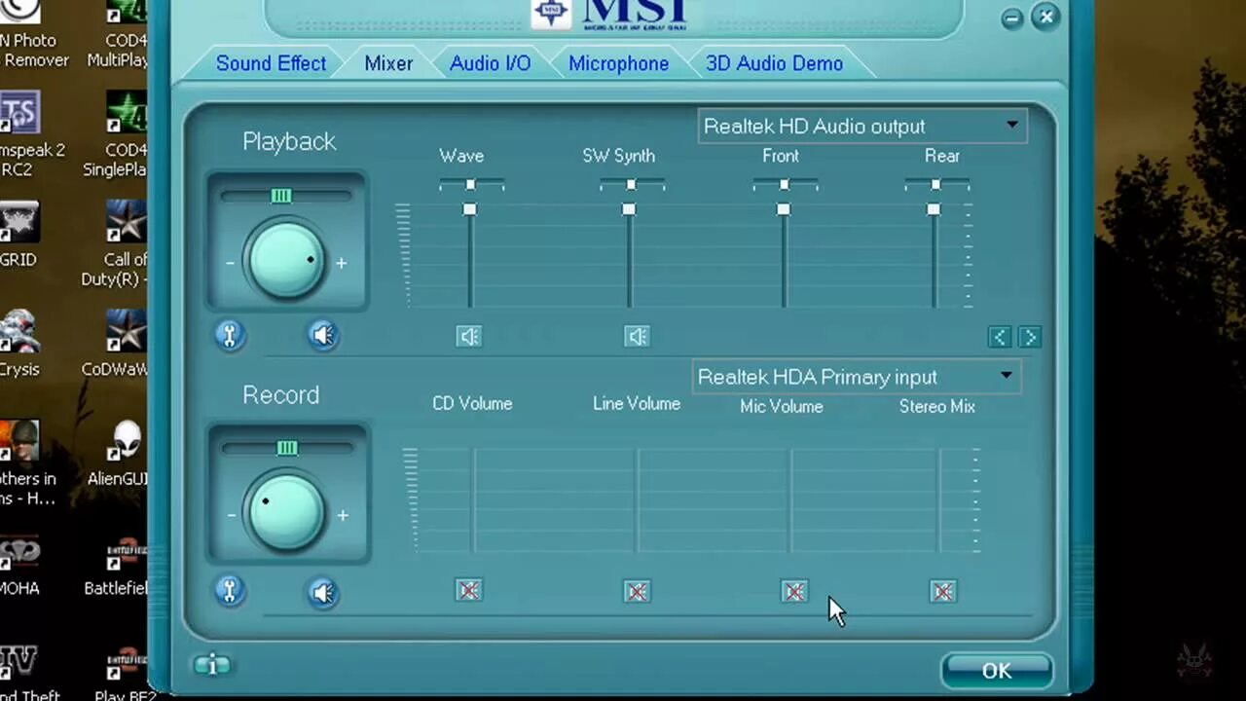
Task: Adjust the Front balance slider
Action: [x=785, y=184]
